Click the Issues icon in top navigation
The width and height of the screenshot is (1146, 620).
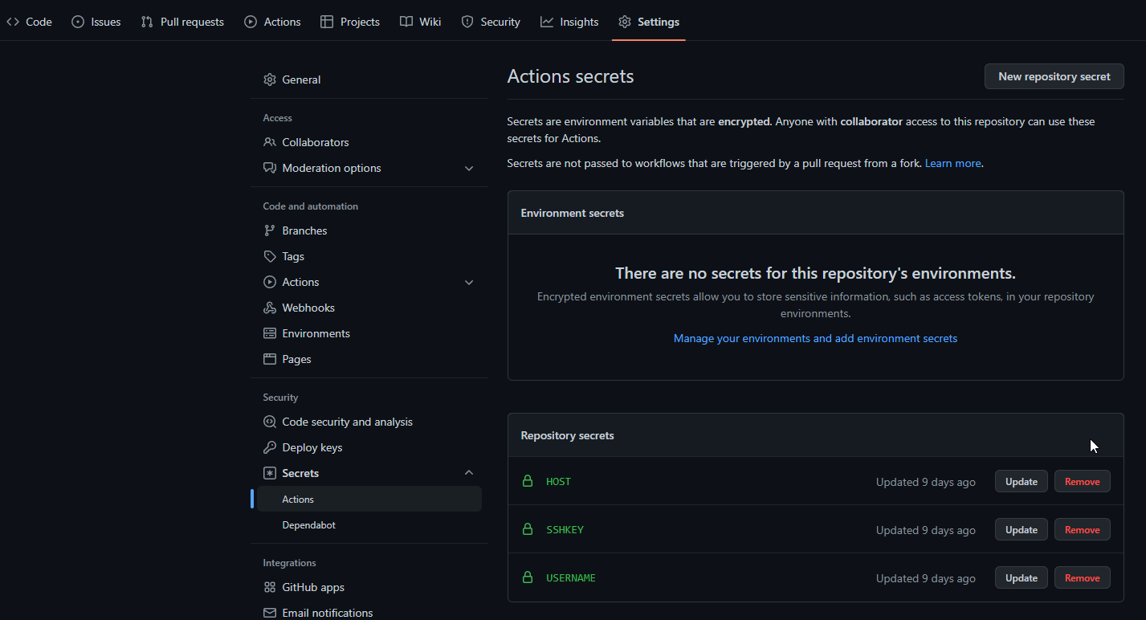[x=76, y=22]
